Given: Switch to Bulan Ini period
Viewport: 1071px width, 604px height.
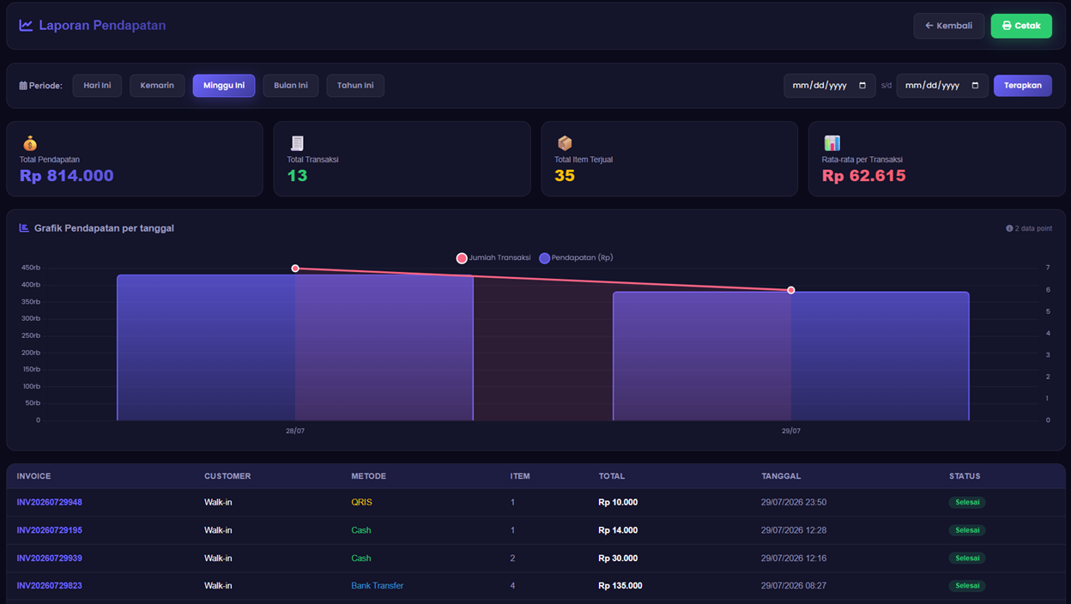Looking at the screenshot, I should click(x=291, y=86).
